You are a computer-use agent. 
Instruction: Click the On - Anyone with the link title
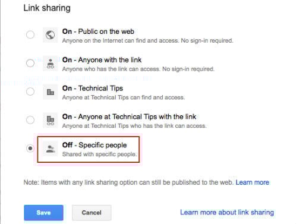(102, 60)
